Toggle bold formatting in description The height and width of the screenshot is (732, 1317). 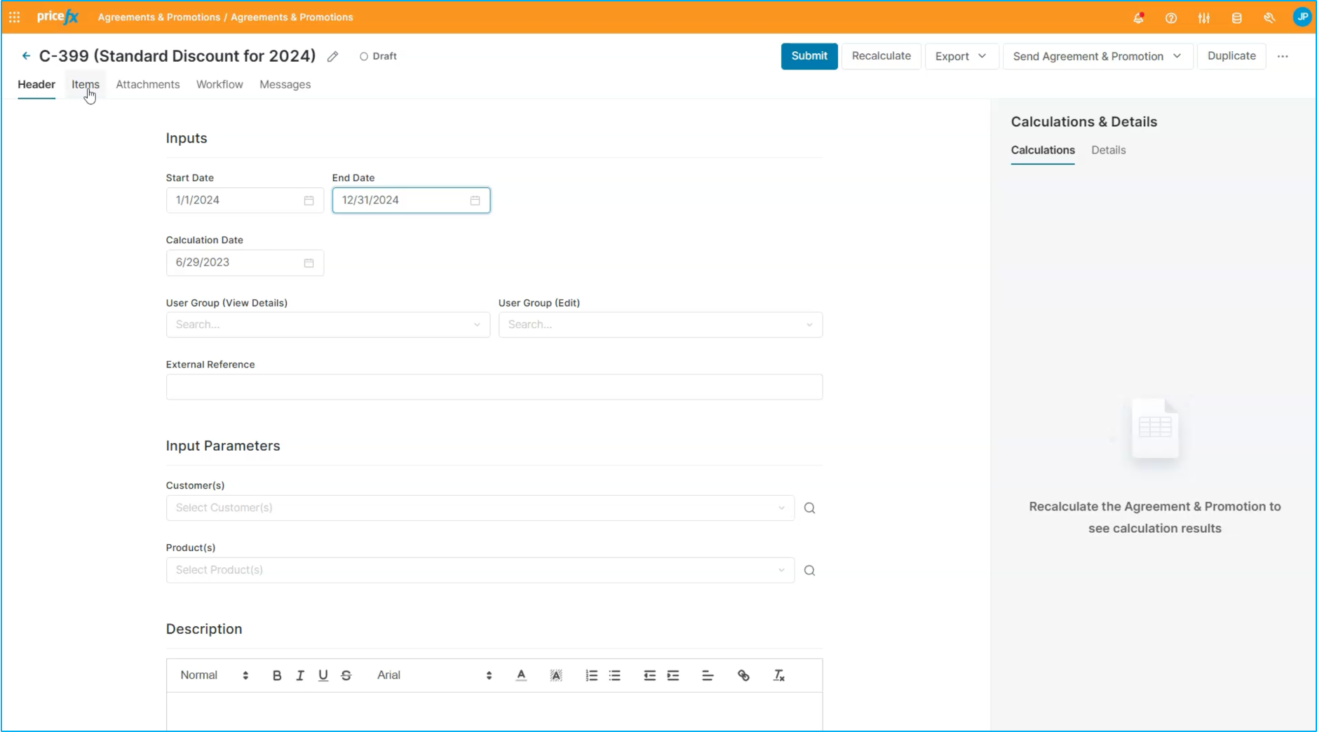pos(277,676)
